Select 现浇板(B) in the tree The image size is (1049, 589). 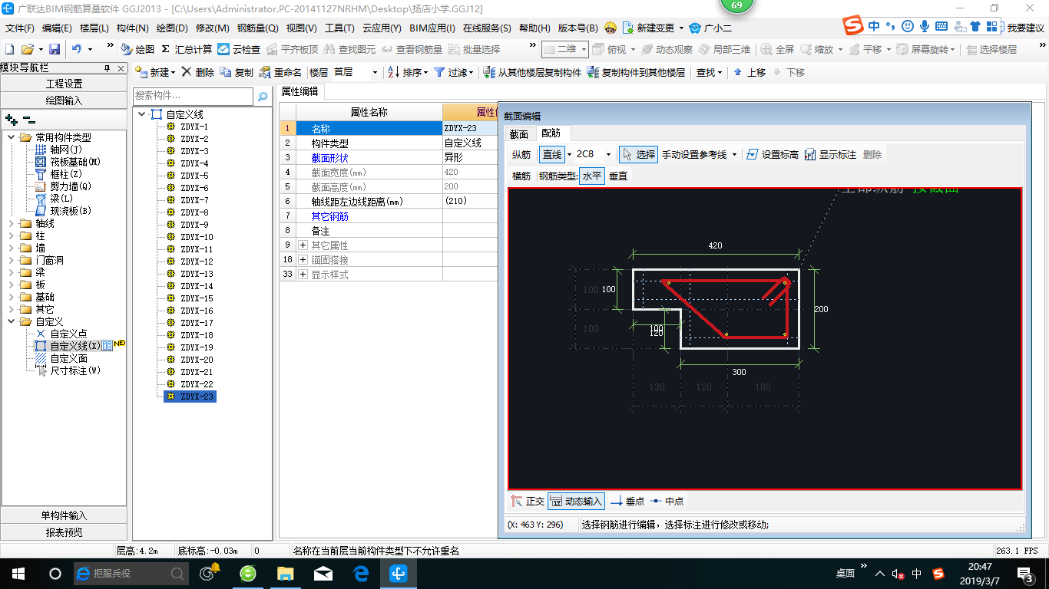pyautogui.click(x=71, y=211)
